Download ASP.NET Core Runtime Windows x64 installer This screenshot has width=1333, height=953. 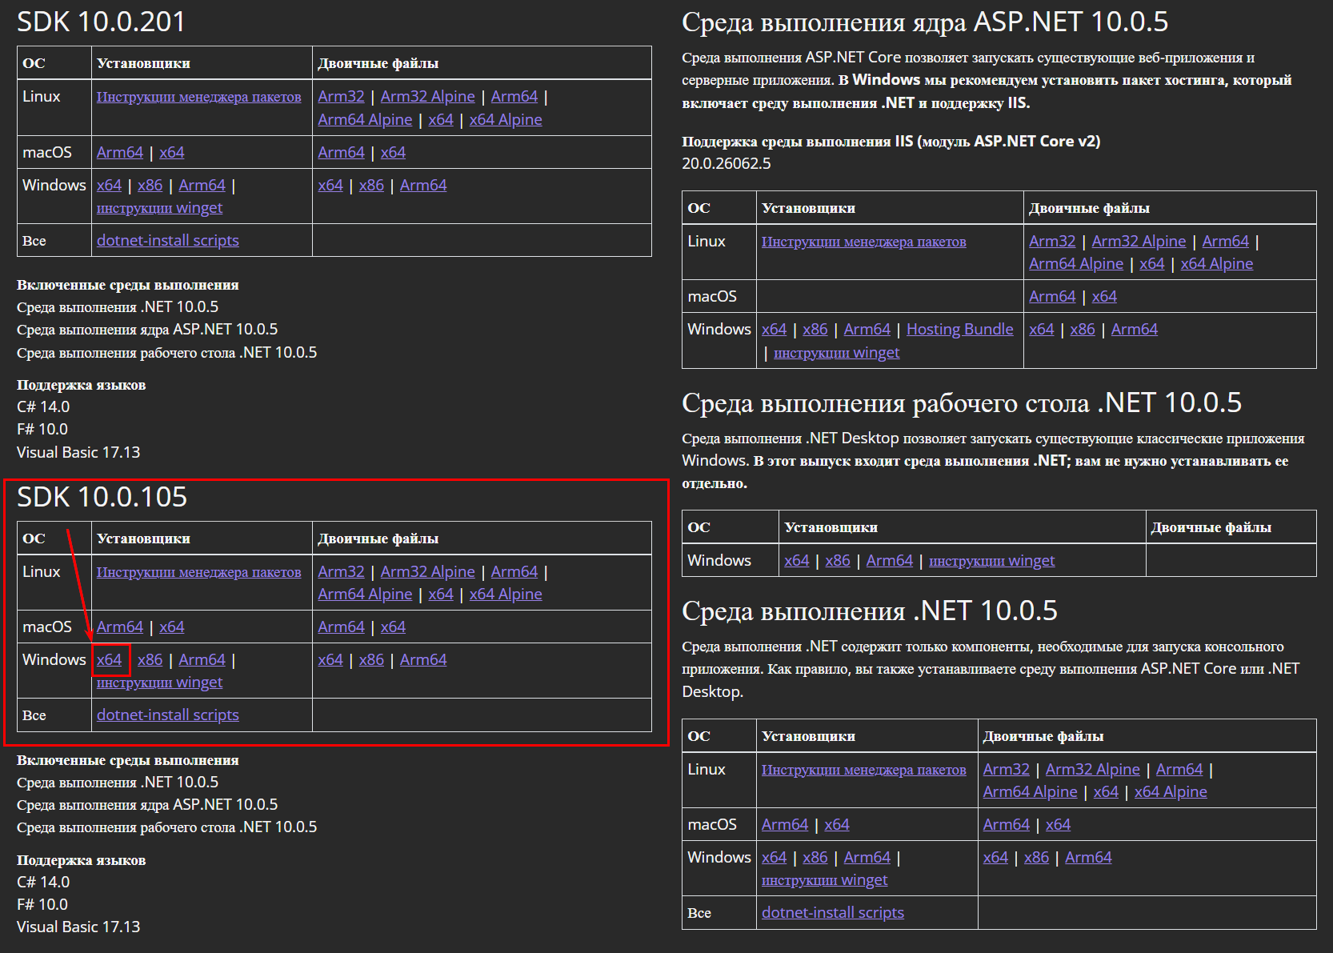[774, 330]
